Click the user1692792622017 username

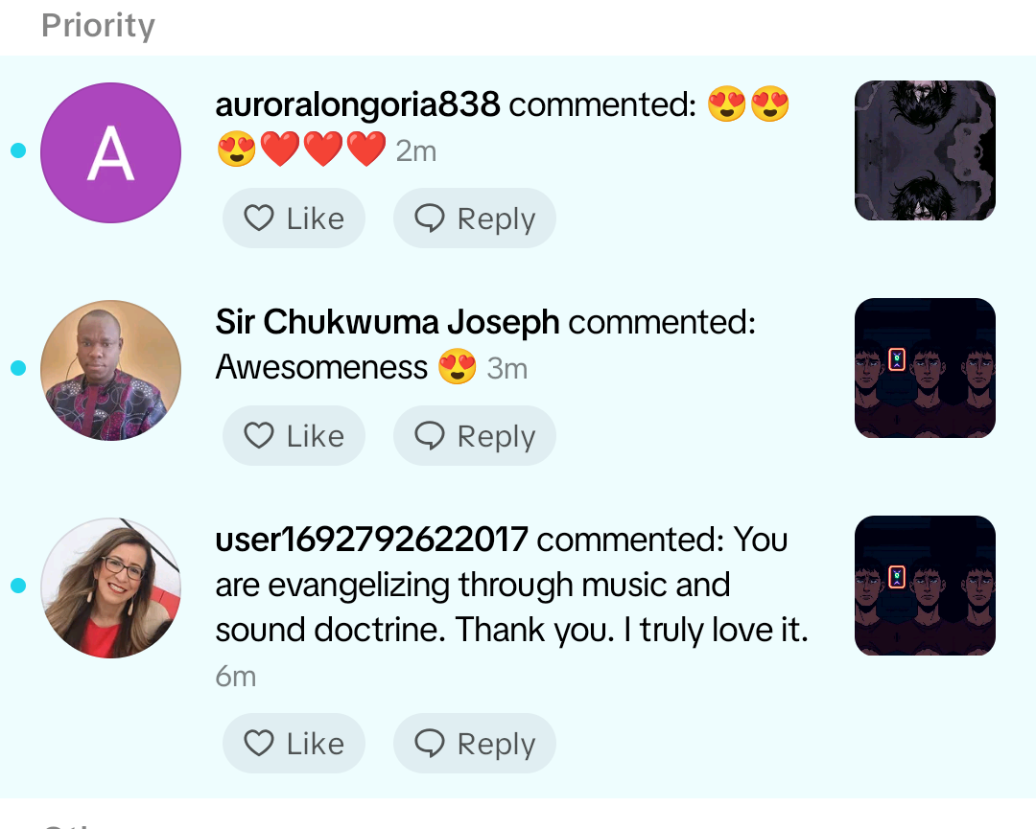pyautogui.click(x=372, y=540)
